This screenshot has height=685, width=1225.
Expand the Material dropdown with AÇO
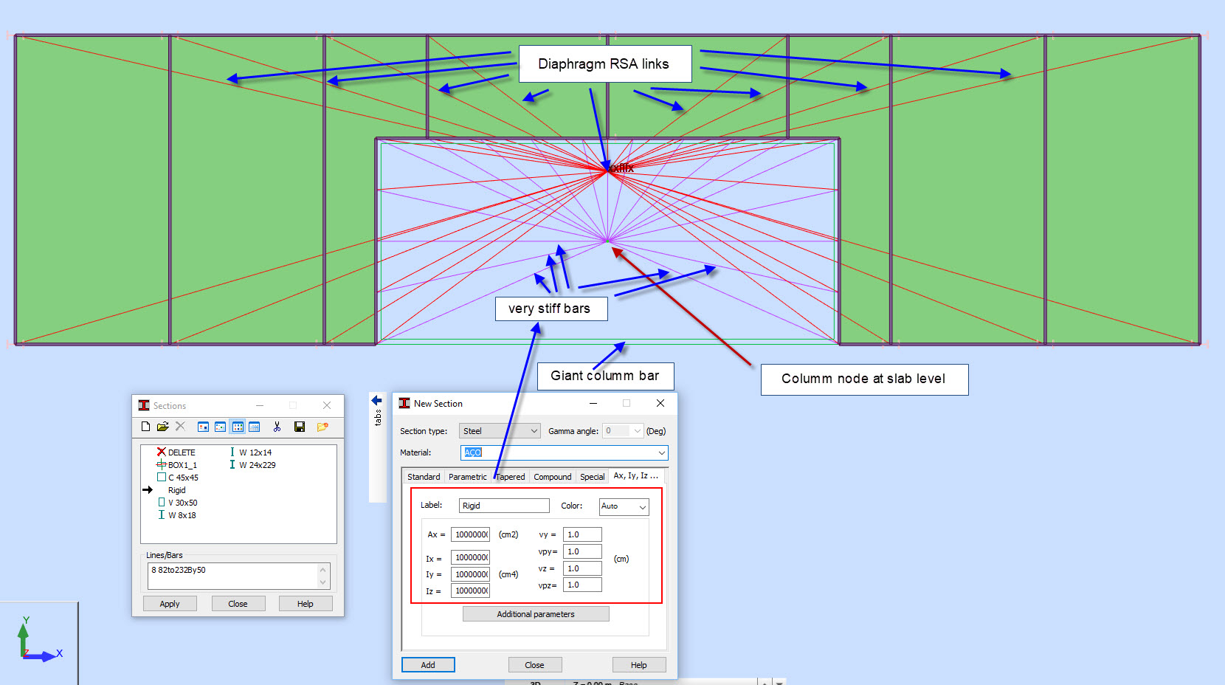(661, 452)
